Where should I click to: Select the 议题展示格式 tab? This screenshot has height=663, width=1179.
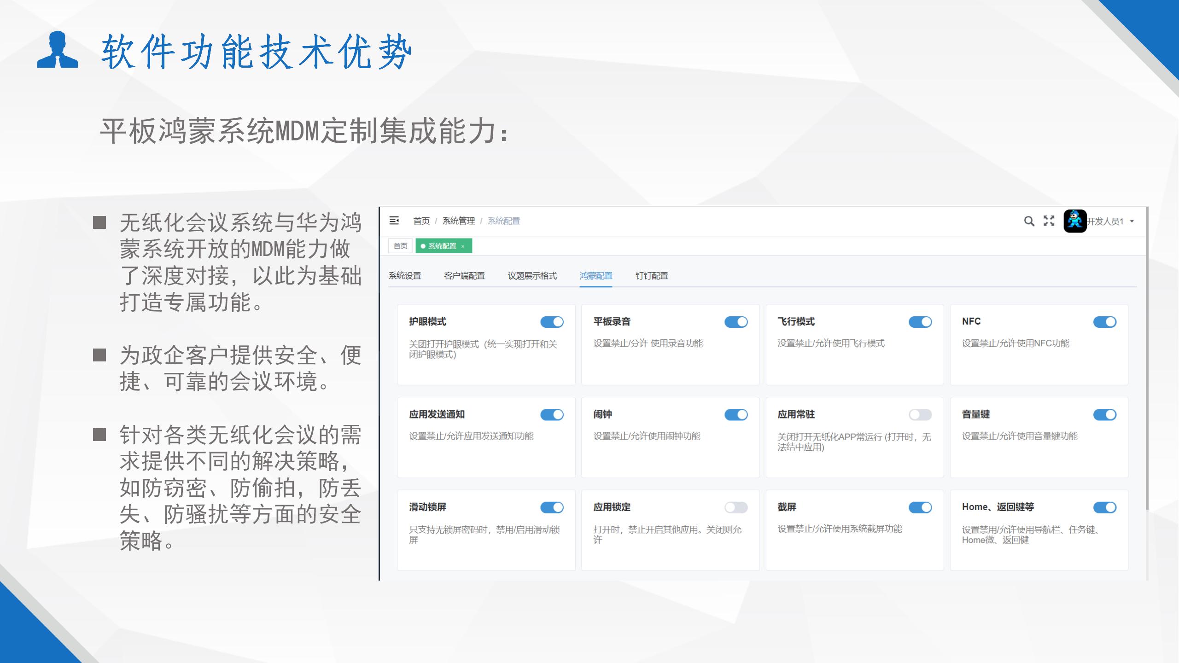point(532,276)
